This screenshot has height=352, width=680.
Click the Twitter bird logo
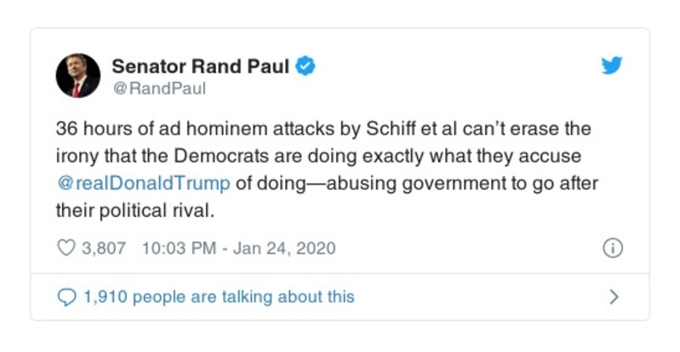coord(611,66)
